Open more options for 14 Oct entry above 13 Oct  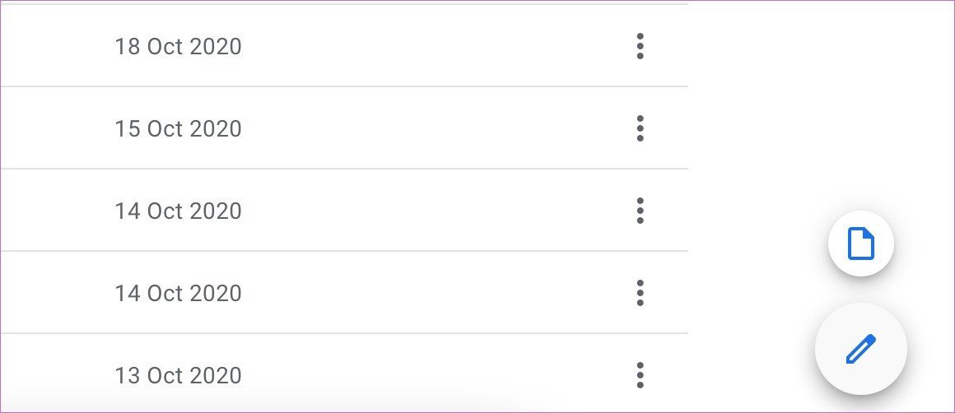(x=640, y=293)
